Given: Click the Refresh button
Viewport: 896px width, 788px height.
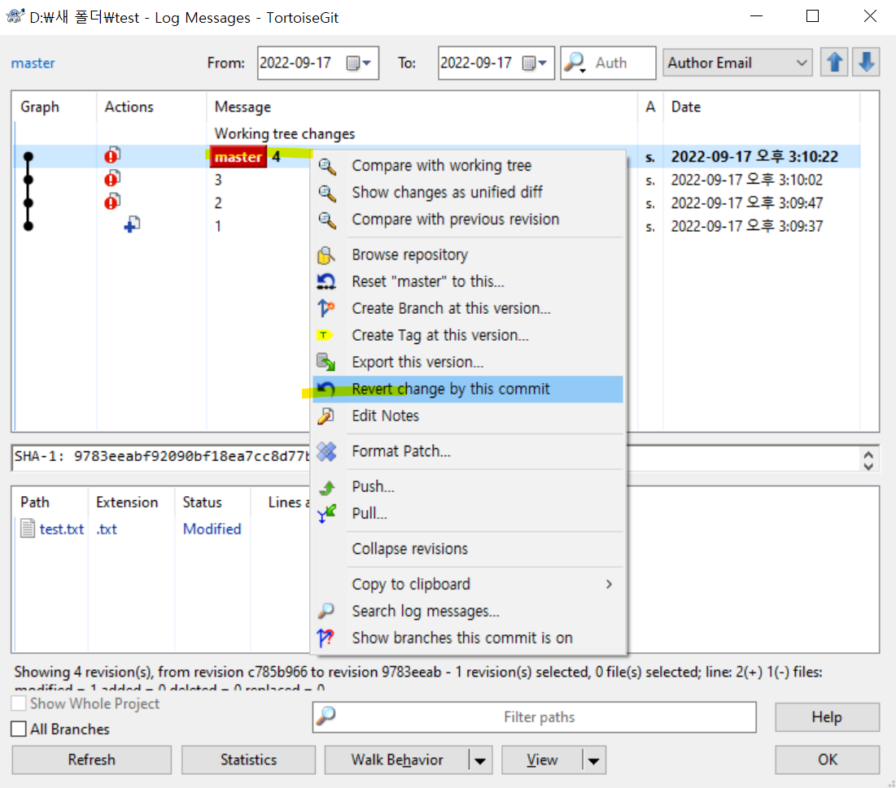Looking at the screenshot, I should pos(91,760).
